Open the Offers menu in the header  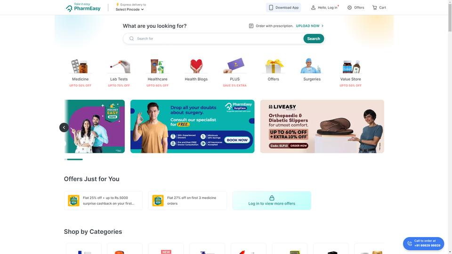[355, 8]
